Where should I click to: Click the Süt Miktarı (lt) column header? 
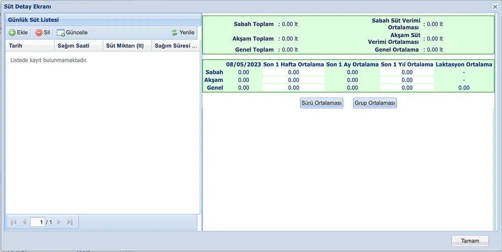tap(125, 46)
